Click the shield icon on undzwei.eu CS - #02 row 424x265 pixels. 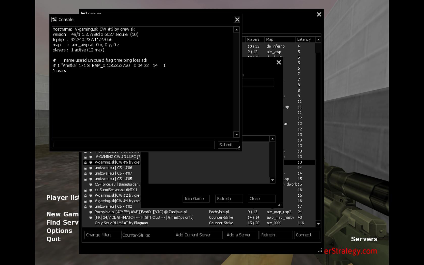(x=91, y=207)
